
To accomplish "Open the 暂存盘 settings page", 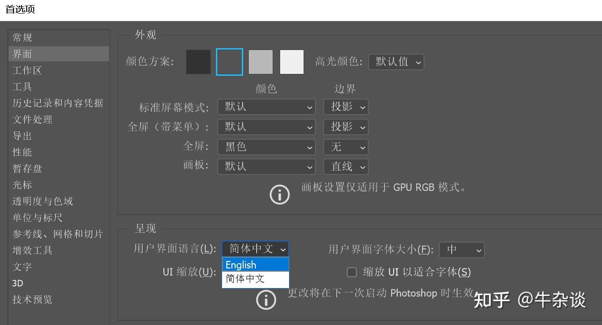I will (x=27, y=168).
